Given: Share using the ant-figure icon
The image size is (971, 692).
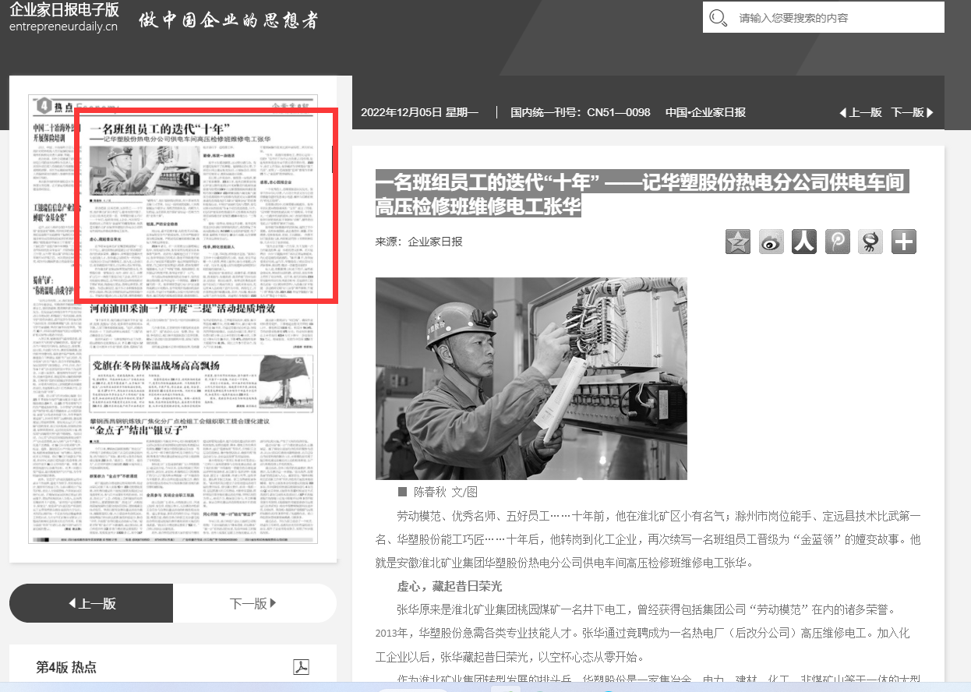Looking at the screenshot, I should 870,242.
